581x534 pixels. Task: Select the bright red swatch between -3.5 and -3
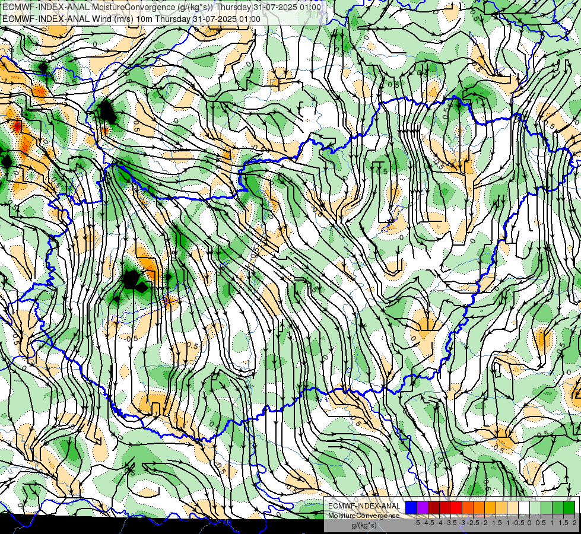click(x=456, y=508)
